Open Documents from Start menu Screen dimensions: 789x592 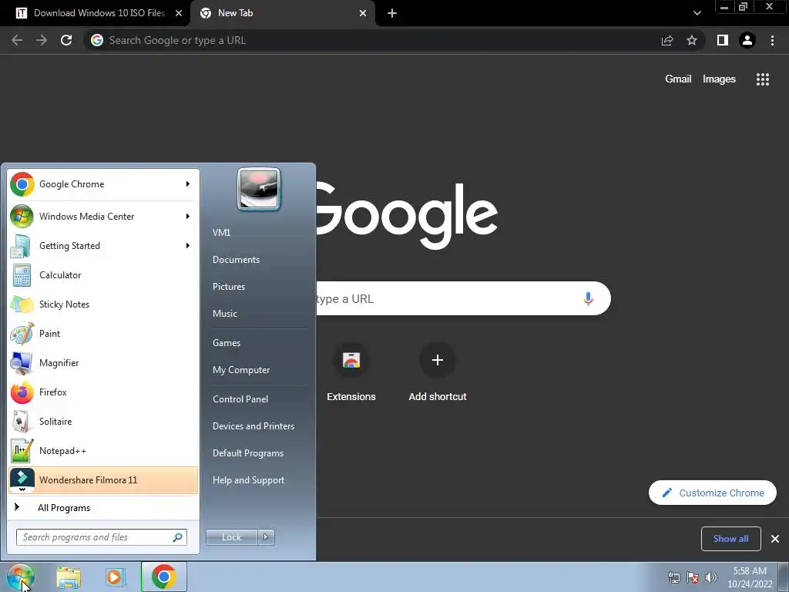(x=236, y=260)
